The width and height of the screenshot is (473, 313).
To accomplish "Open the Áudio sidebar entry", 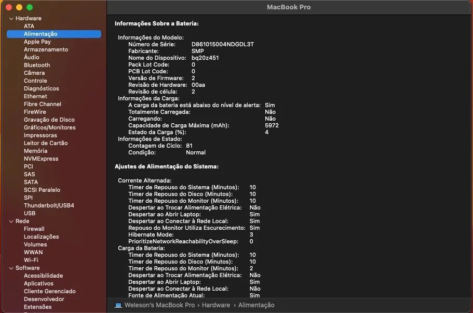I will 31,57.
